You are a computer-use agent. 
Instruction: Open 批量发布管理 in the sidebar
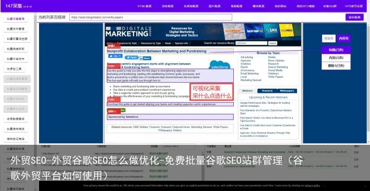(15, 29)
